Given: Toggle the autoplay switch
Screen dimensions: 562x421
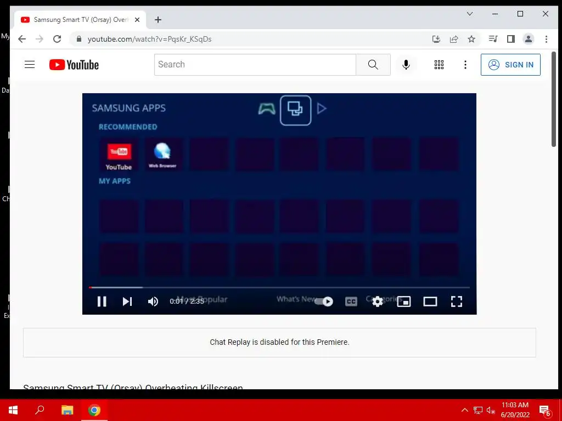Looking at the screenshot, I should [324, 301].
